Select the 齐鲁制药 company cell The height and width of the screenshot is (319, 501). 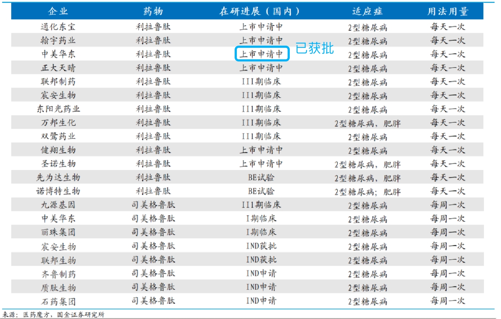point(58,274)
